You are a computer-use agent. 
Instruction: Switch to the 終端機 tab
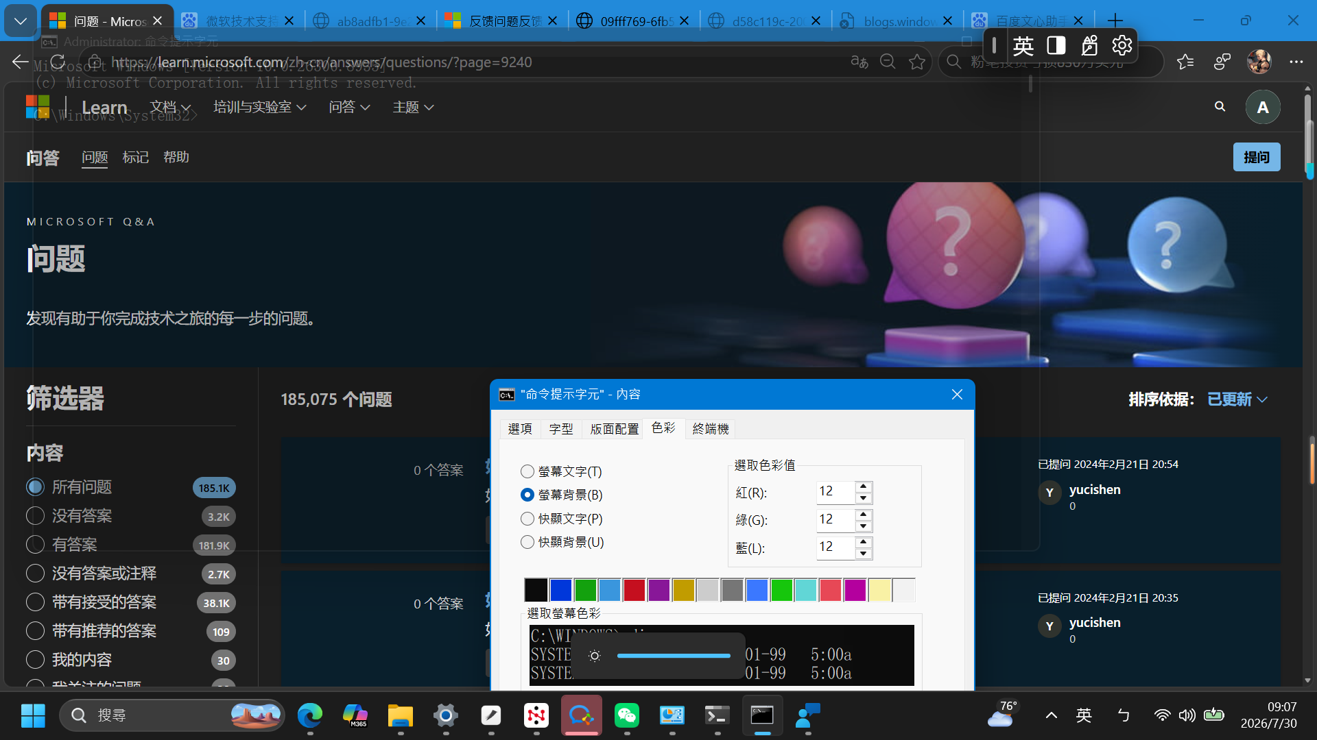point(711,429)
